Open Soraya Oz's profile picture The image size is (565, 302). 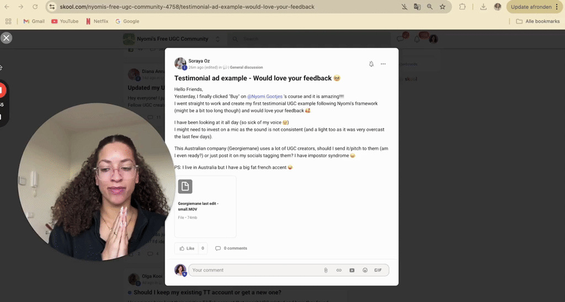[180, 63]
